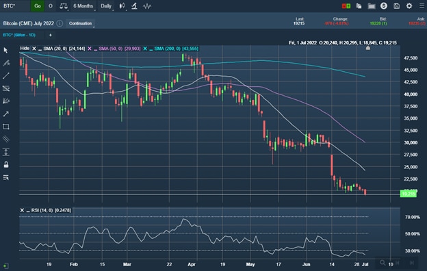Screen dimensions: 427x271
Task: Click the 47,500 price axis label
Action: [411, 58]
